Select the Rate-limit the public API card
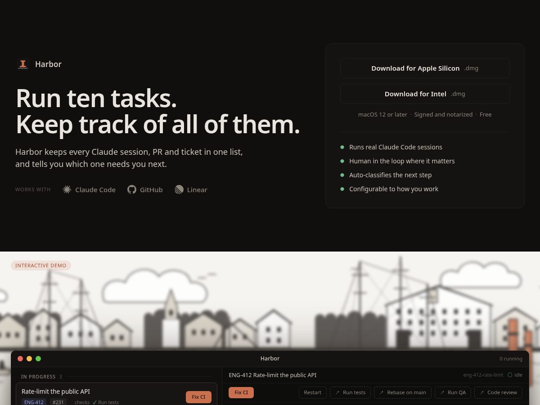 [117, 394]
